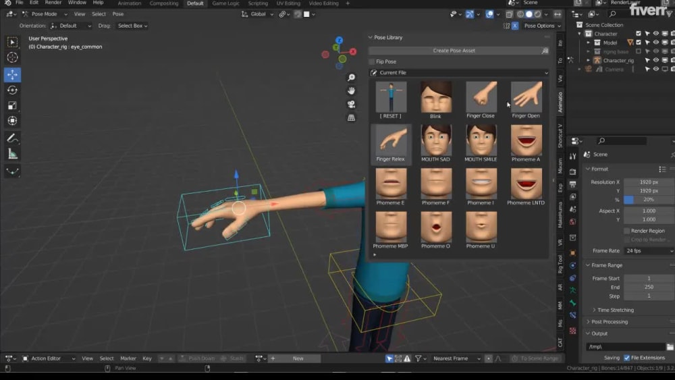Screen dimensions: 675x380
Task: Click the pan view hand icon
Action: coord(351,91)
